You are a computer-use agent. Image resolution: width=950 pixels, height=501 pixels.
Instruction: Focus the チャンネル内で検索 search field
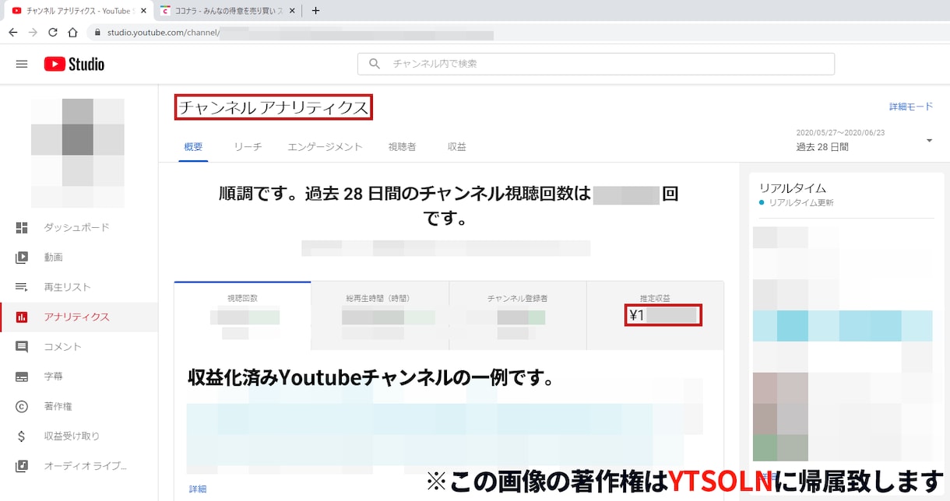(596, 64)
